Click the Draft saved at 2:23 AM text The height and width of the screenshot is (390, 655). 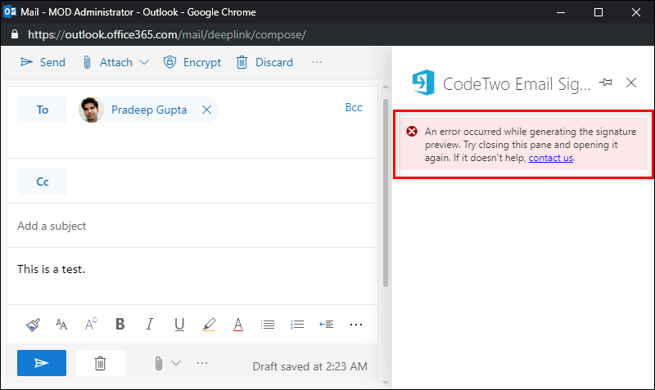pos(310,366)
